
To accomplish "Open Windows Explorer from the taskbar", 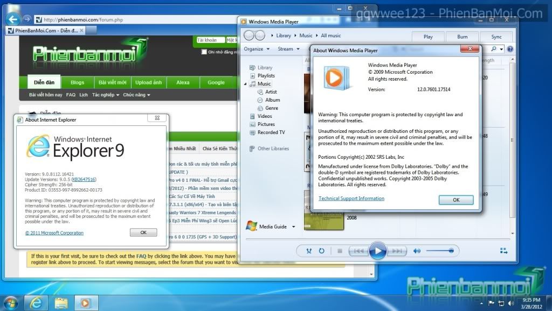I will (x=61, y=302).
